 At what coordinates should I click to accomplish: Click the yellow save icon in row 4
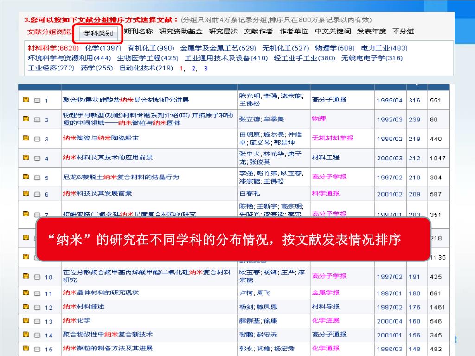[26, 158]
